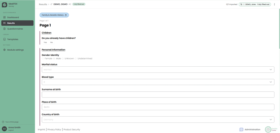The image size is (280, 133).
Task: Click the tour help question-mark icon
Action: pyautogui.click(x=3, y=122)
